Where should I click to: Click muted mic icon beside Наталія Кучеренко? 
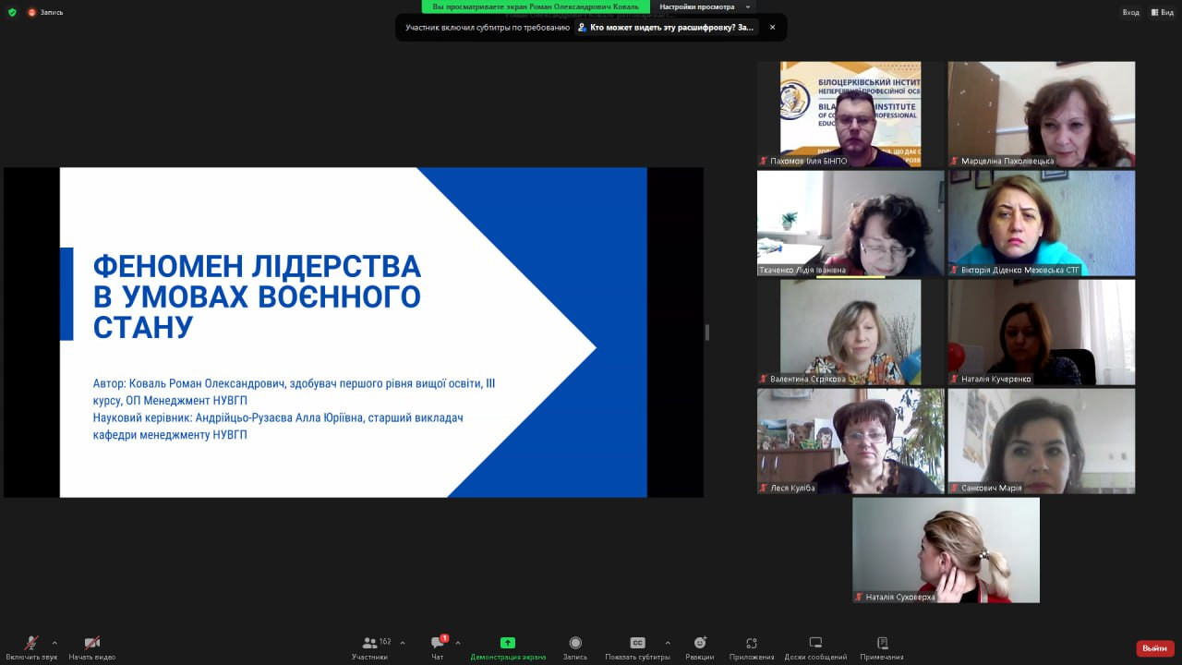[954, 379]
